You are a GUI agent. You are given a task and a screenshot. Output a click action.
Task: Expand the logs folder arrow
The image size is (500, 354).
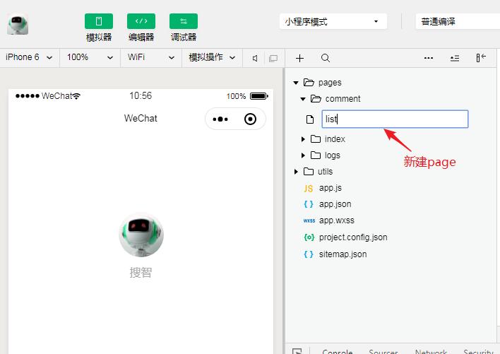click(x=303, y=155)
